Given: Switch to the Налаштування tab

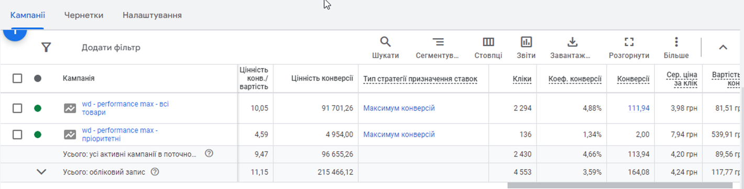Looking at the screenshot, I should point(152,15).
